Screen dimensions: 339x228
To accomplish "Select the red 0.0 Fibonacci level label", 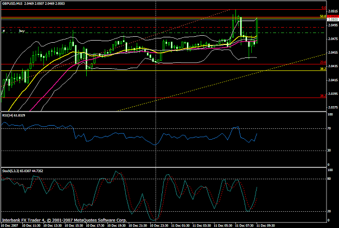I will 324,8.
